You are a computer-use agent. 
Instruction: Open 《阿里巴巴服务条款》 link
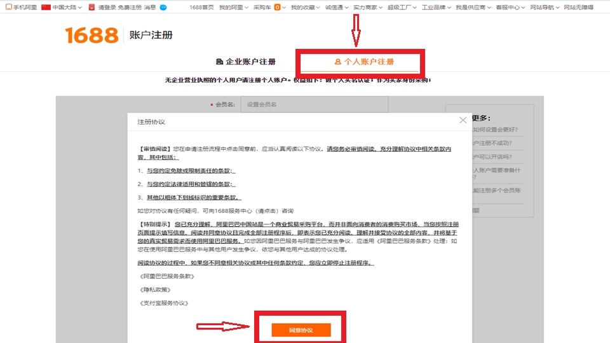pos(167,276)
